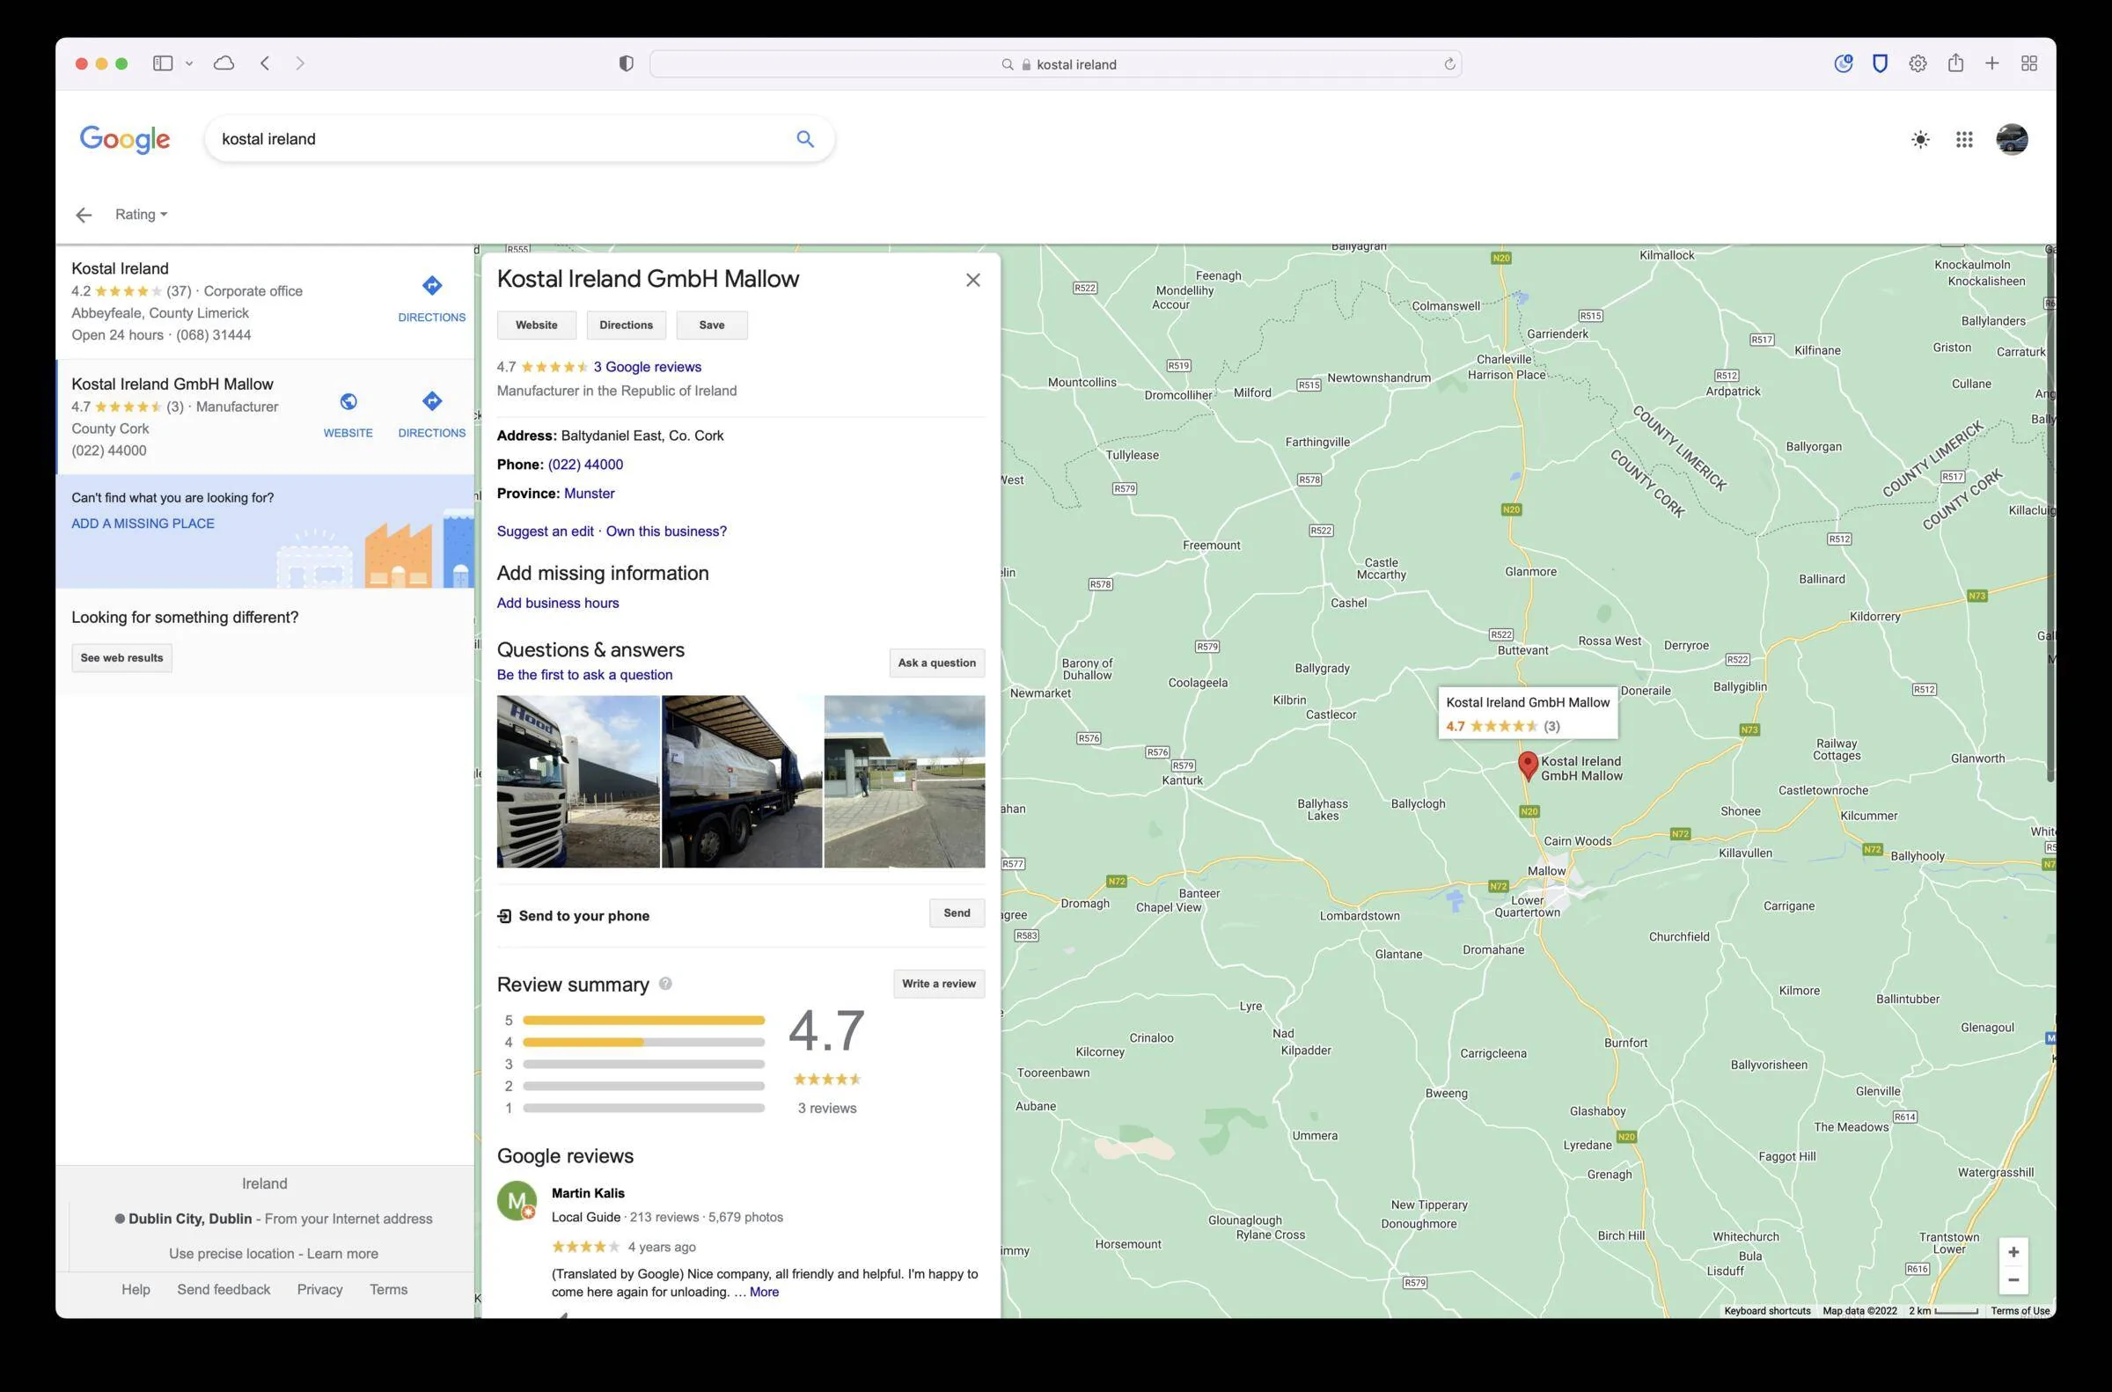Click the blue circular extension icon in toolbar
The width and height of the screenshot is (2112, 1392).
click(1843, 63)
